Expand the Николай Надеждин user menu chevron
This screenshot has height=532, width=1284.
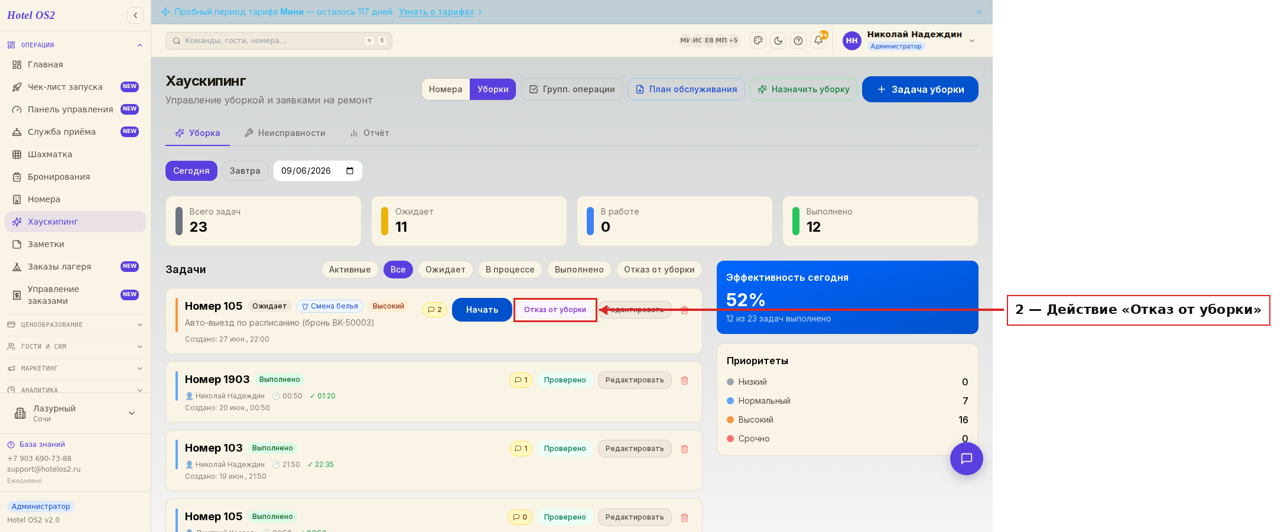(x=972, y=40)
